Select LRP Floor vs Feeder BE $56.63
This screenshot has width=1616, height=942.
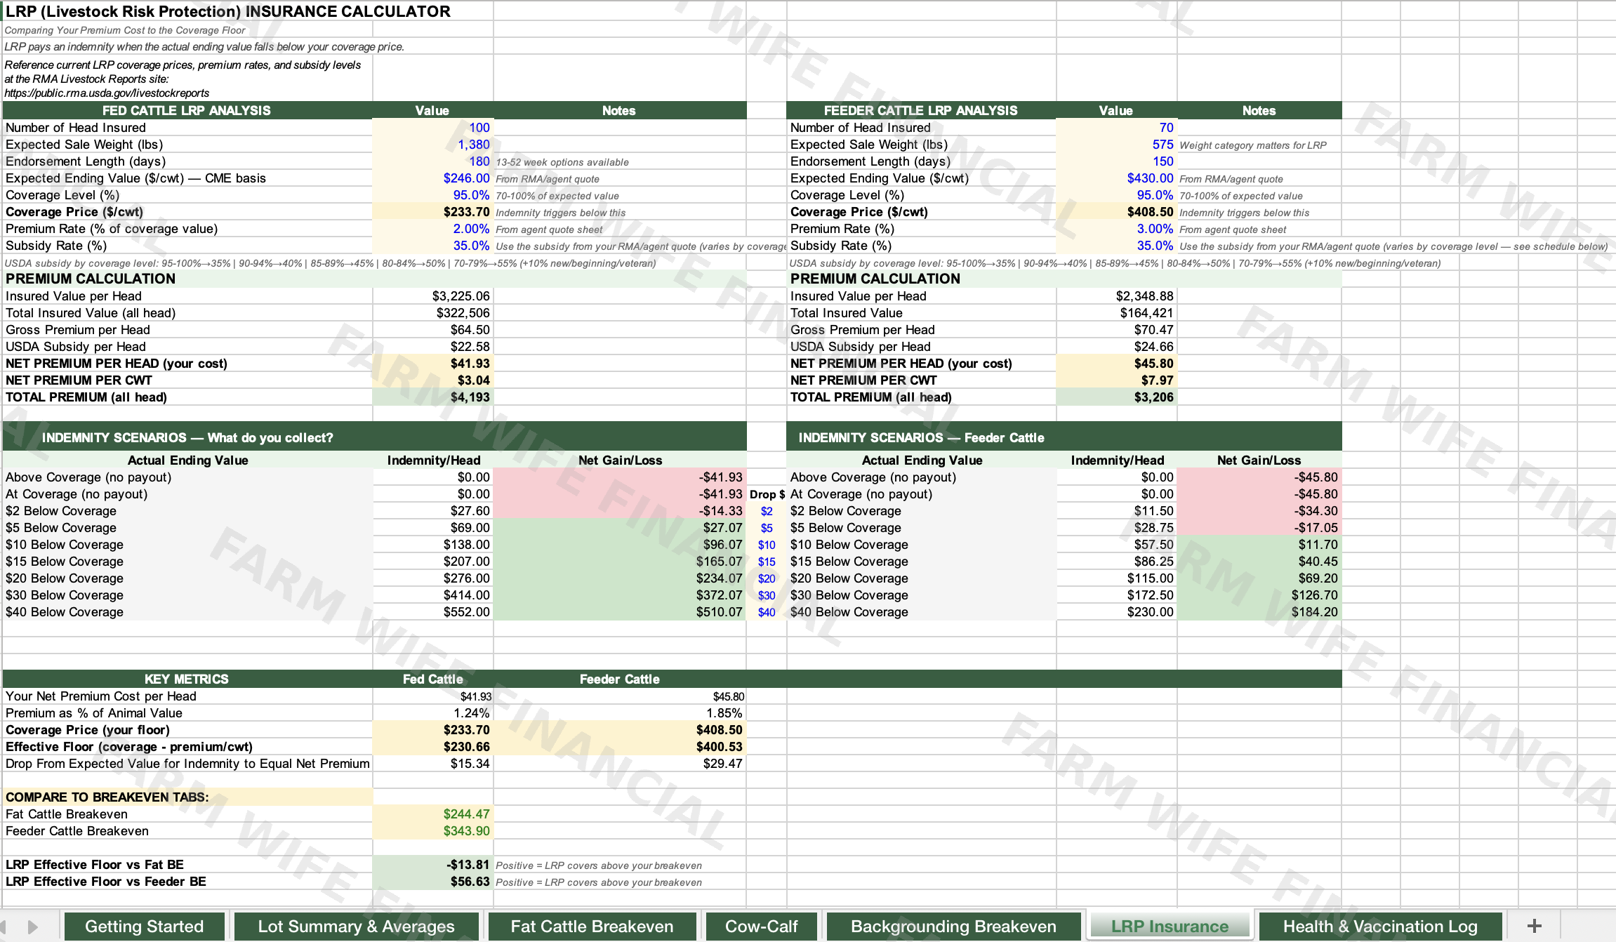[x=433, y=882]
